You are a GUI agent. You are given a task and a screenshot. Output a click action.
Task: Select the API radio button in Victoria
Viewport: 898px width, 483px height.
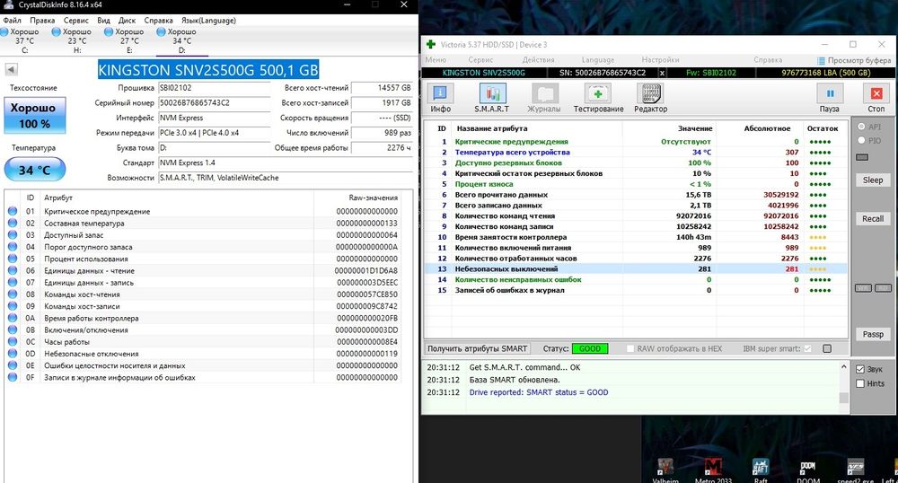point(861,127)
